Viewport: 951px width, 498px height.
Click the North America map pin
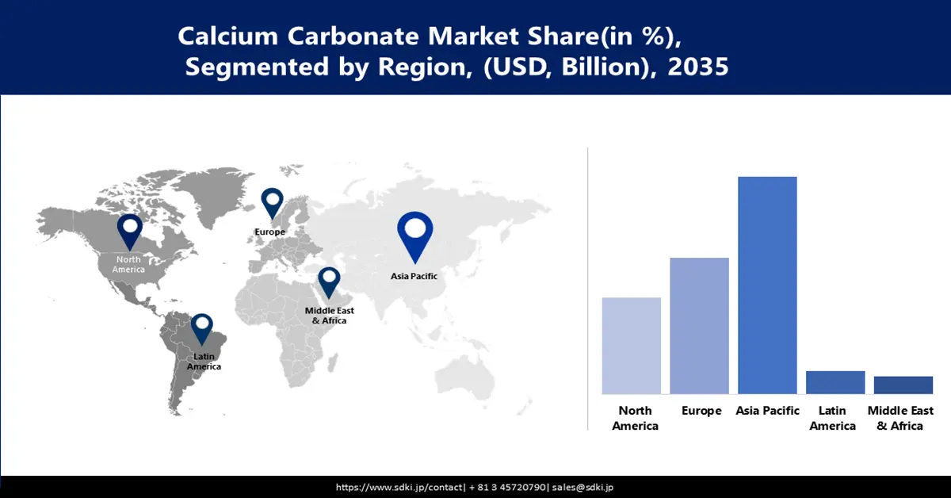[x=129, y=232]
